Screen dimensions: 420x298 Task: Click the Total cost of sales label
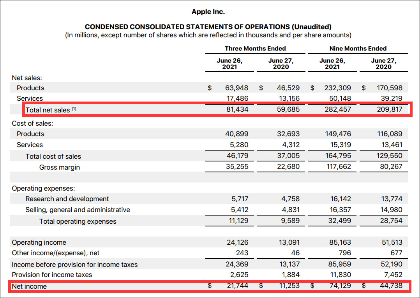pyautogui.click(x=53, y=156)
